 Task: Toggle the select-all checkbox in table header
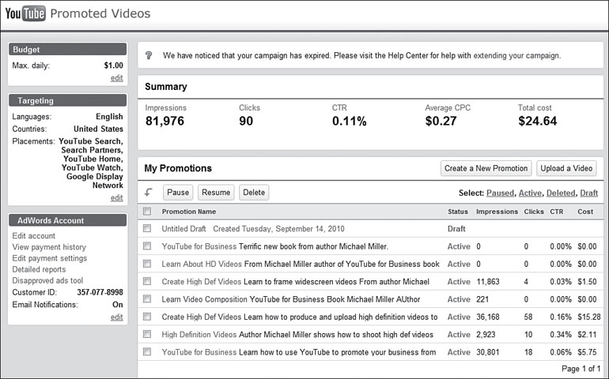147,211
